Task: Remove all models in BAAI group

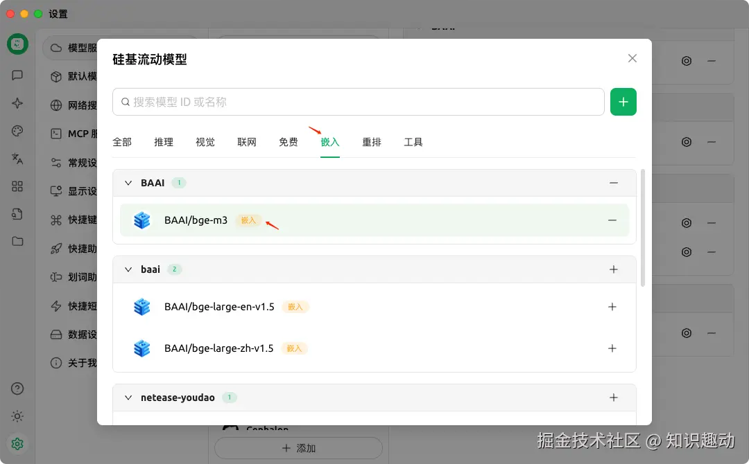Action: coord(613,183)
